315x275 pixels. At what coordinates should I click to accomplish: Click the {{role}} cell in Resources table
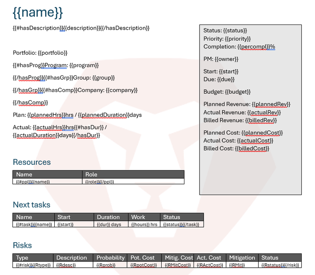tap(100, 182)
